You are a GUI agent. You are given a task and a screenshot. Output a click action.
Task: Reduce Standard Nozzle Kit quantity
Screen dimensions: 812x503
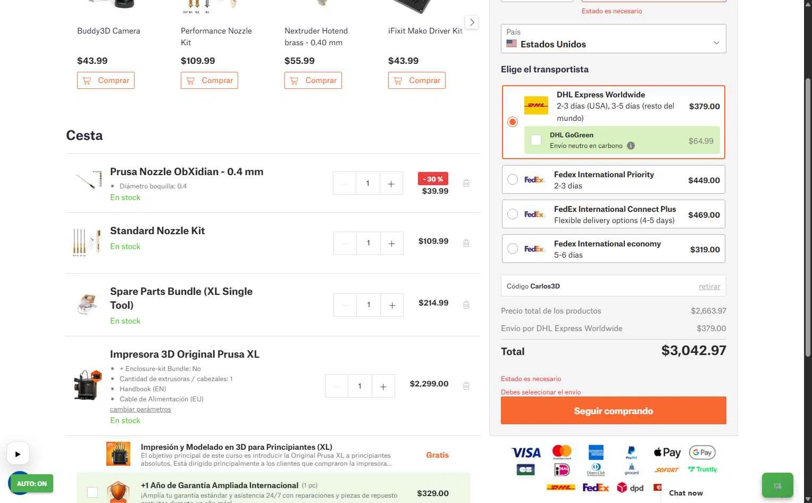pyautogui.click(x=345, y=243)
